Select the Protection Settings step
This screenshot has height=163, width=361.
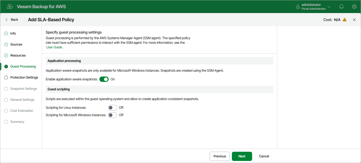tap(24, 77)
